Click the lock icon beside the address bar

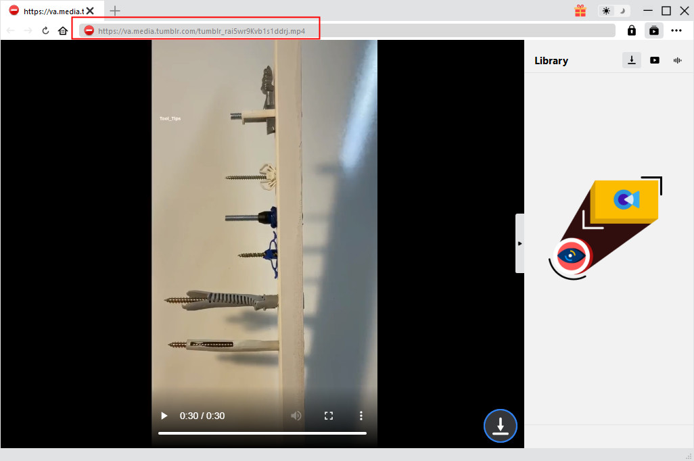pyautogui.click(x=631, y=30)
